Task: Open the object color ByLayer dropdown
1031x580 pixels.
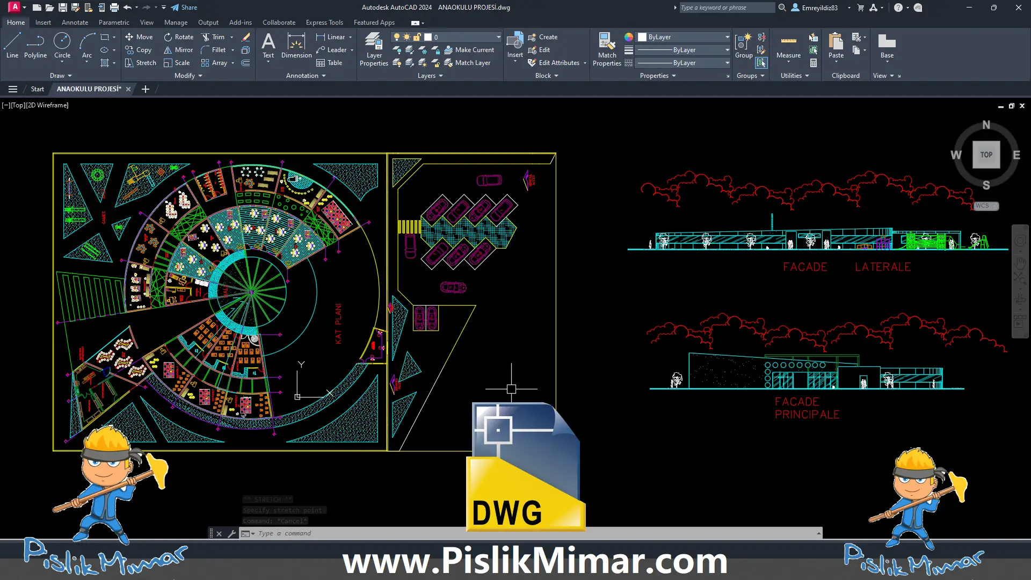Action: (727, 37)
